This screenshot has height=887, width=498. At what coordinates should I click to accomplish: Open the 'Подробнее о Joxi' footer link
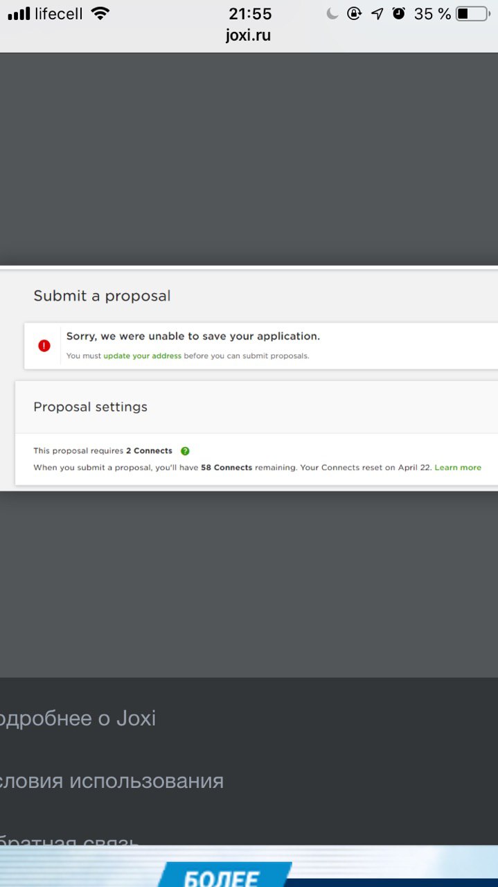click(76, 719)
